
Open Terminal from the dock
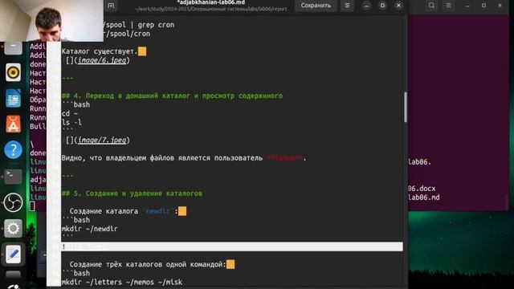(13, 176)
